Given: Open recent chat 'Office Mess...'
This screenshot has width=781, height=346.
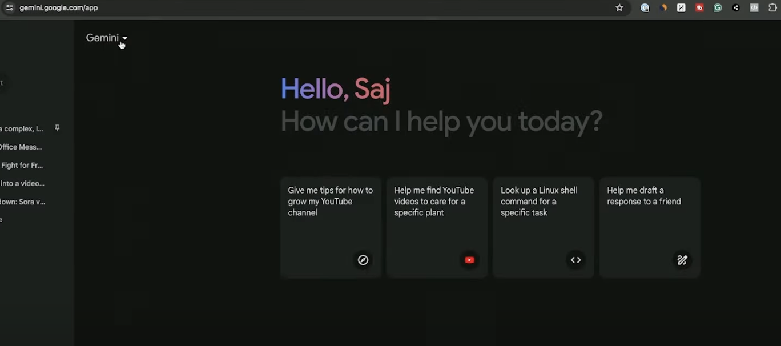Looking at the screenshot, I should pos(21,147).
